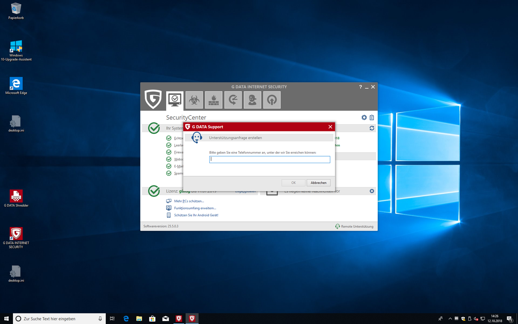Open the network tray icon
The width and height of the screenshot is (518, 324).
click(x=482, y=319)
